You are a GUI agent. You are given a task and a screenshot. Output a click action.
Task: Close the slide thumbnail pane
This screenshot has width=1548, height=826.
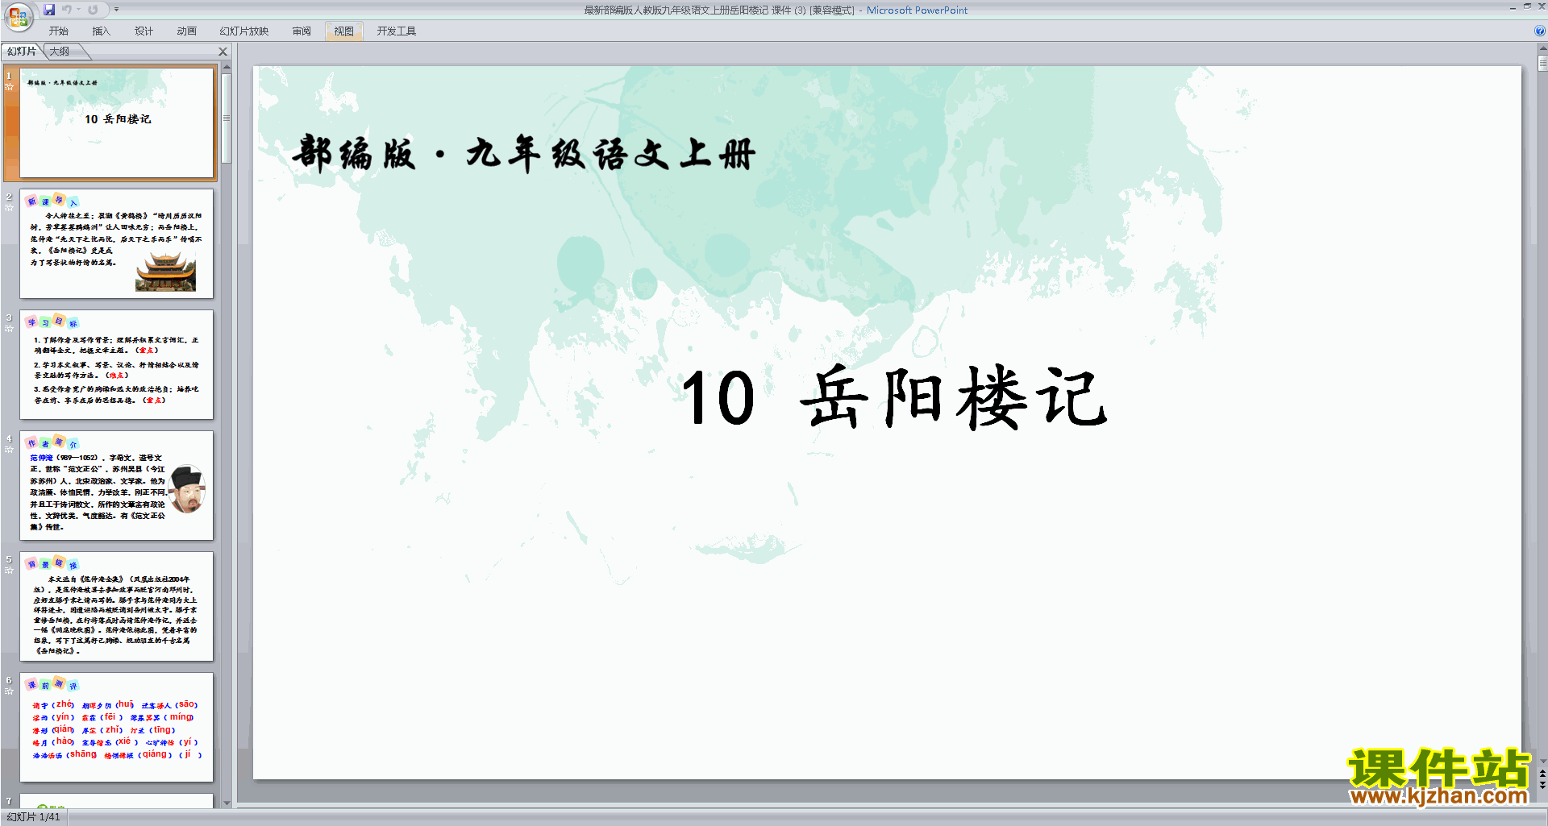pyautogui.click(x=223, y=52)
